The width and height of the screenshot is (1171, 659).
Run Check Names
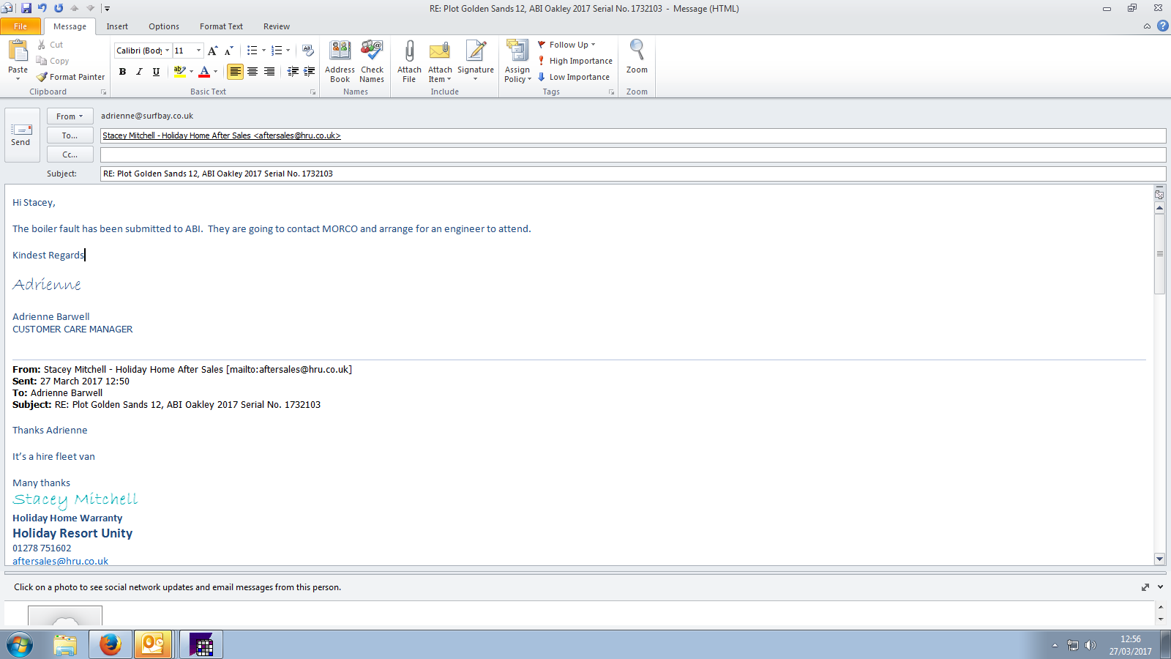(x=372, y=62)
